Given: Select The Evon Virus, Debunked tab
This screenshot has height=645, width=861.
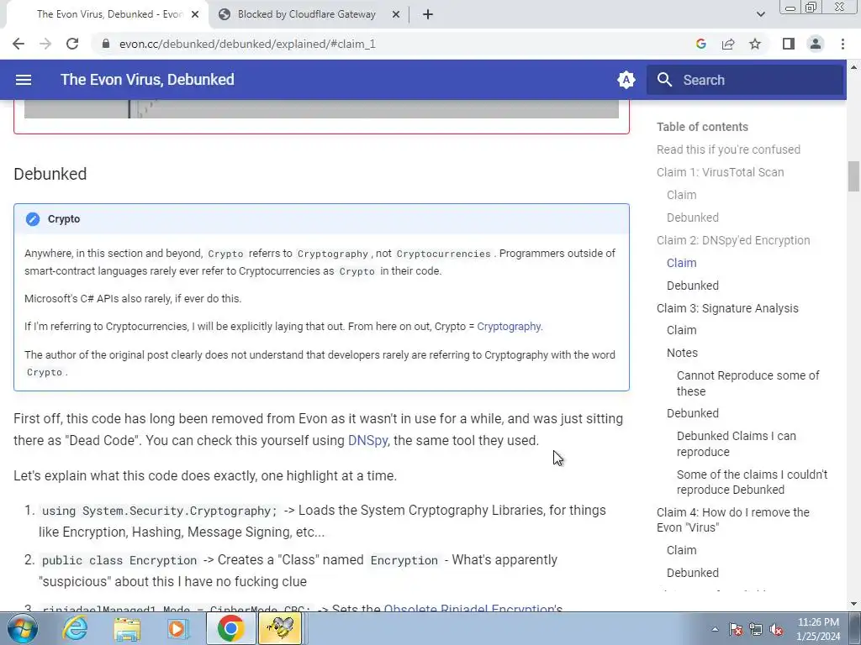Looking at the screenshot, I should point(108,15).
